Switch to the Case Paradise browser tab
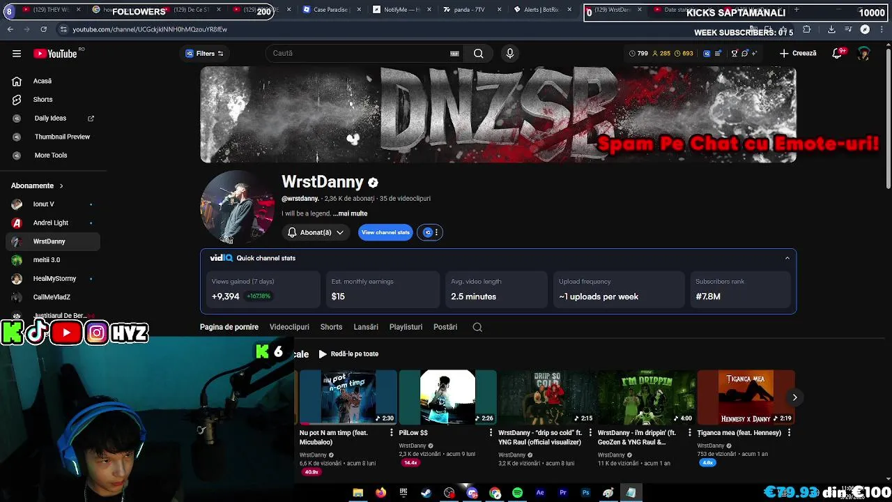 pyautogui.click(x=329, y=10)
